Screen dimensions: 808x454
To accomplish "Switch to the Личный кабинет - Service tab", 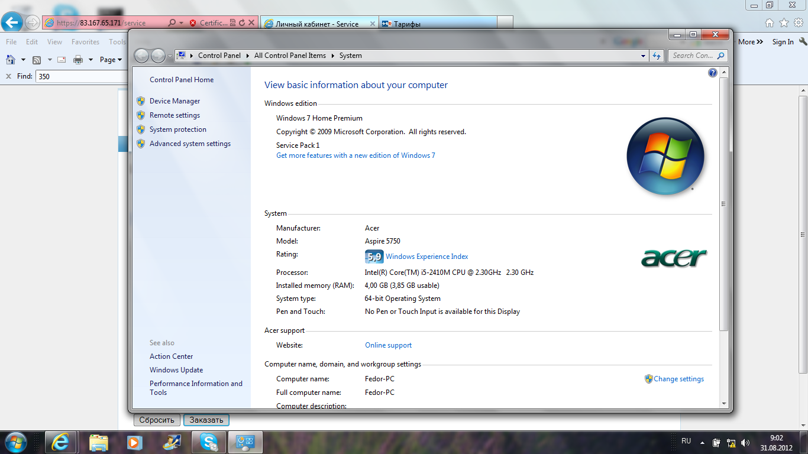I will pos(319,24).
